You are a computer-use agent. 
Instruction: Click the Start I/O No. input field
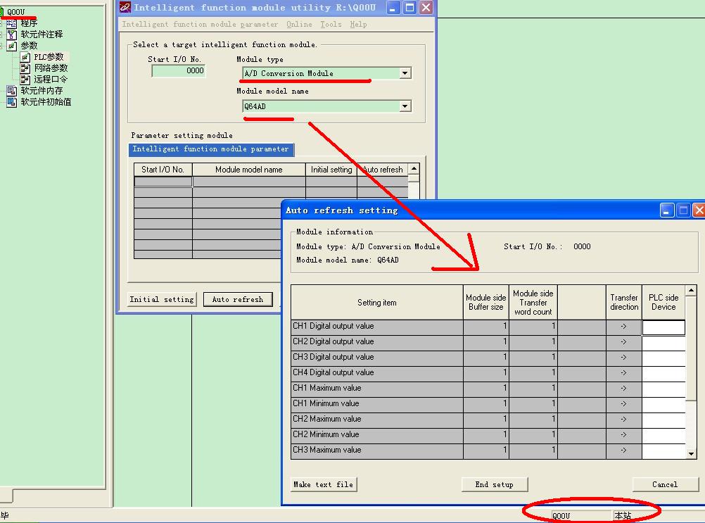coord(178,71)
